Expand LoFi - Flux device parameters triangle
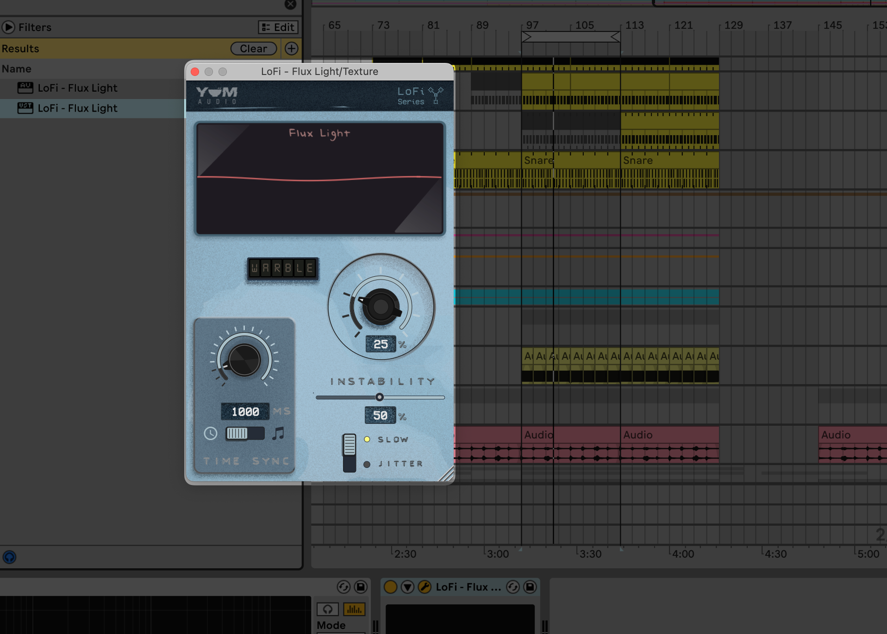887x634 pixels. (x=407, y=587)
